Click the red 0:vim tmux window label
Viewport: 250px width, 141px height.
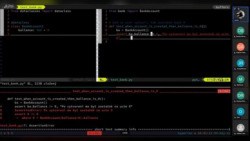tap(94, 133)
